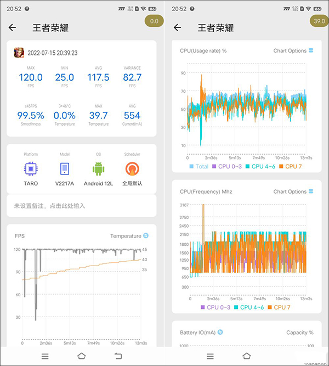Tap icon next to left 20:52 clock
Image resolution: width=329 pixels, height=366 pixels.
click(x=27, y=9)
